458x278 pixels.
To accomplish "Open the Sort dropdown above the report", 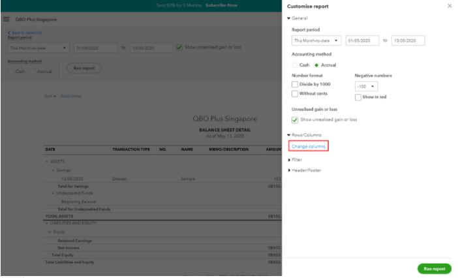I will [x=50, y=96].
